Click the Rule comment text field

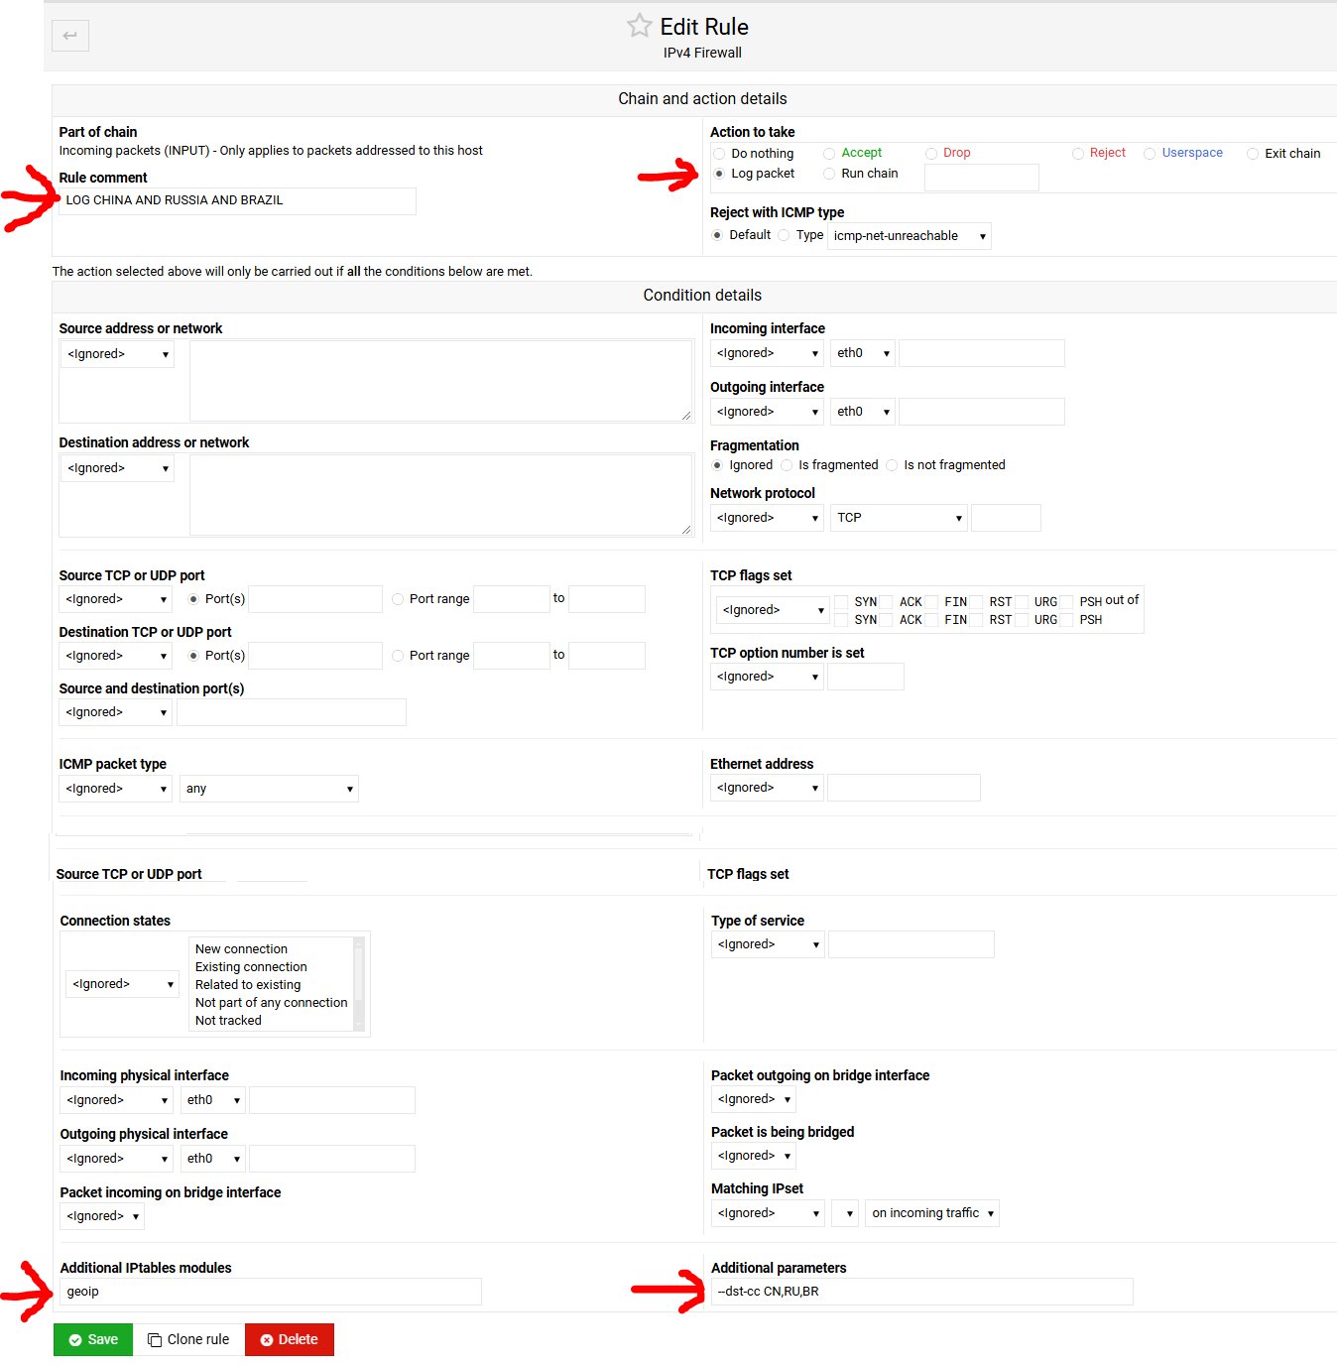coord(237,200)
